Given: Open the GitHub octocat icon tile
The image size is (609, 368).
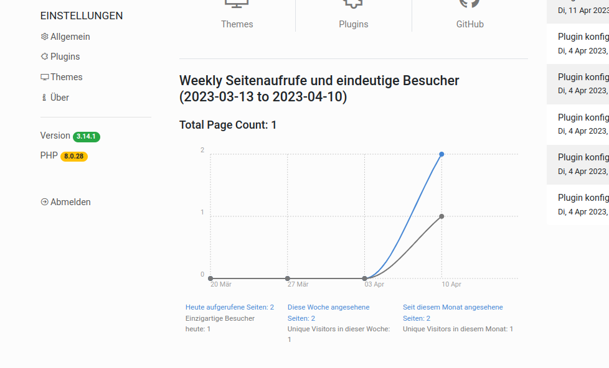Looking at the screenshot, I should pyautogui.click(x=470, y=3).
